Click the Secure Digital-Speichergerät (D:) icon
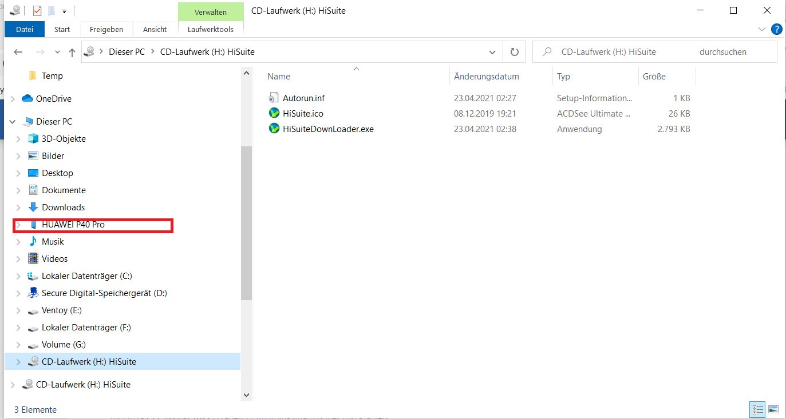The image size is (786, 419). pos(33,293)
